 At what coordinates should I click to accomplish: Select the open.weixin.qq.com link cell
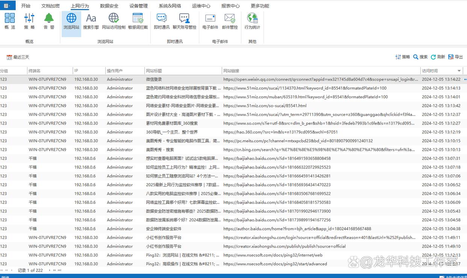pyautogui.click(x=320, y=80)
